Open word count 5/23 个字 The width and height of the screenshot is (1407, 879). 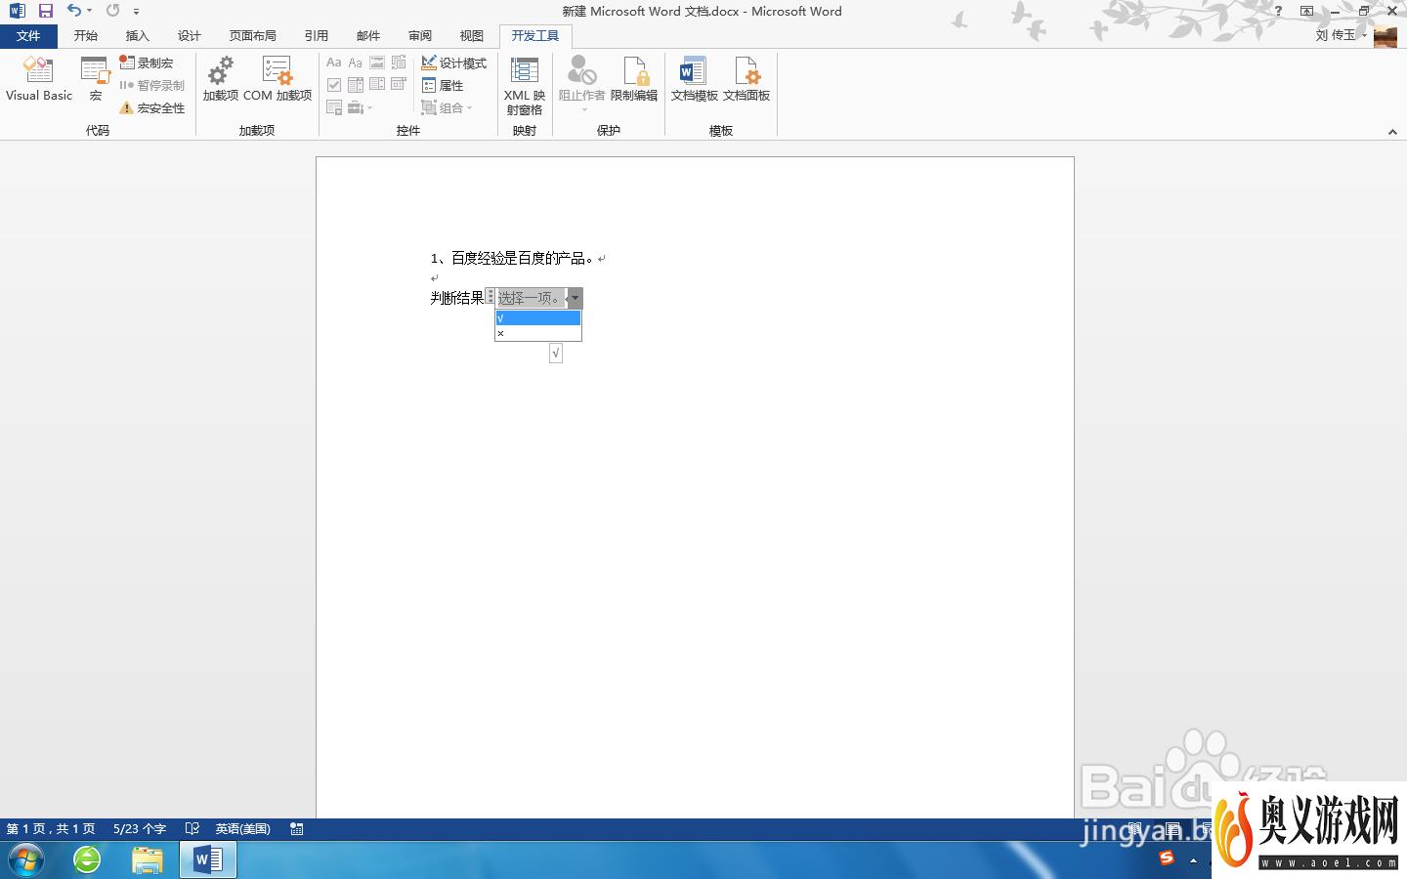pyautogui.click(x=140, y=828)
